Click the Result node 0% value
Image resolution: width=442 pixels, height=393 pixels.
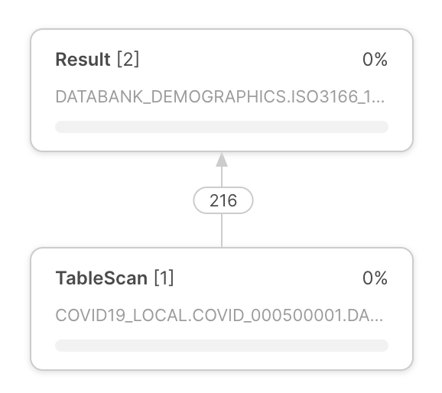coord(375,60)
